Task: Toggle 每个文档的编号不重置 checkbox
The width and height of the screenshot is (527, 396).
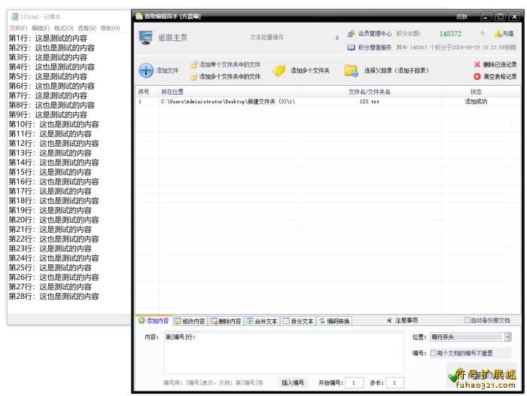Action: coord(434,353)
